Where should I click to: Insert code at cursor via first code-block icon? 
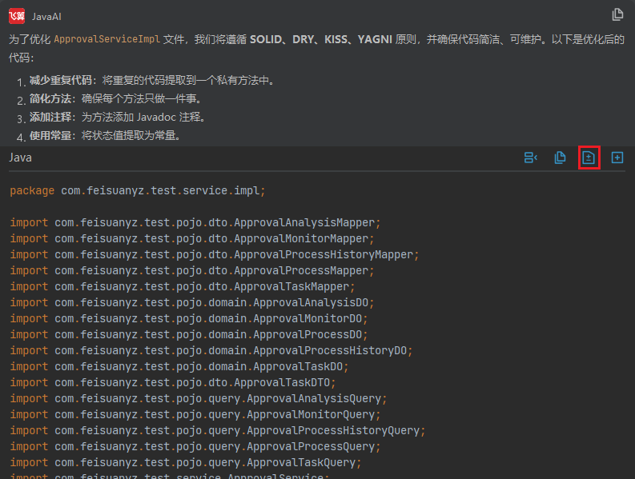(531, 158)
